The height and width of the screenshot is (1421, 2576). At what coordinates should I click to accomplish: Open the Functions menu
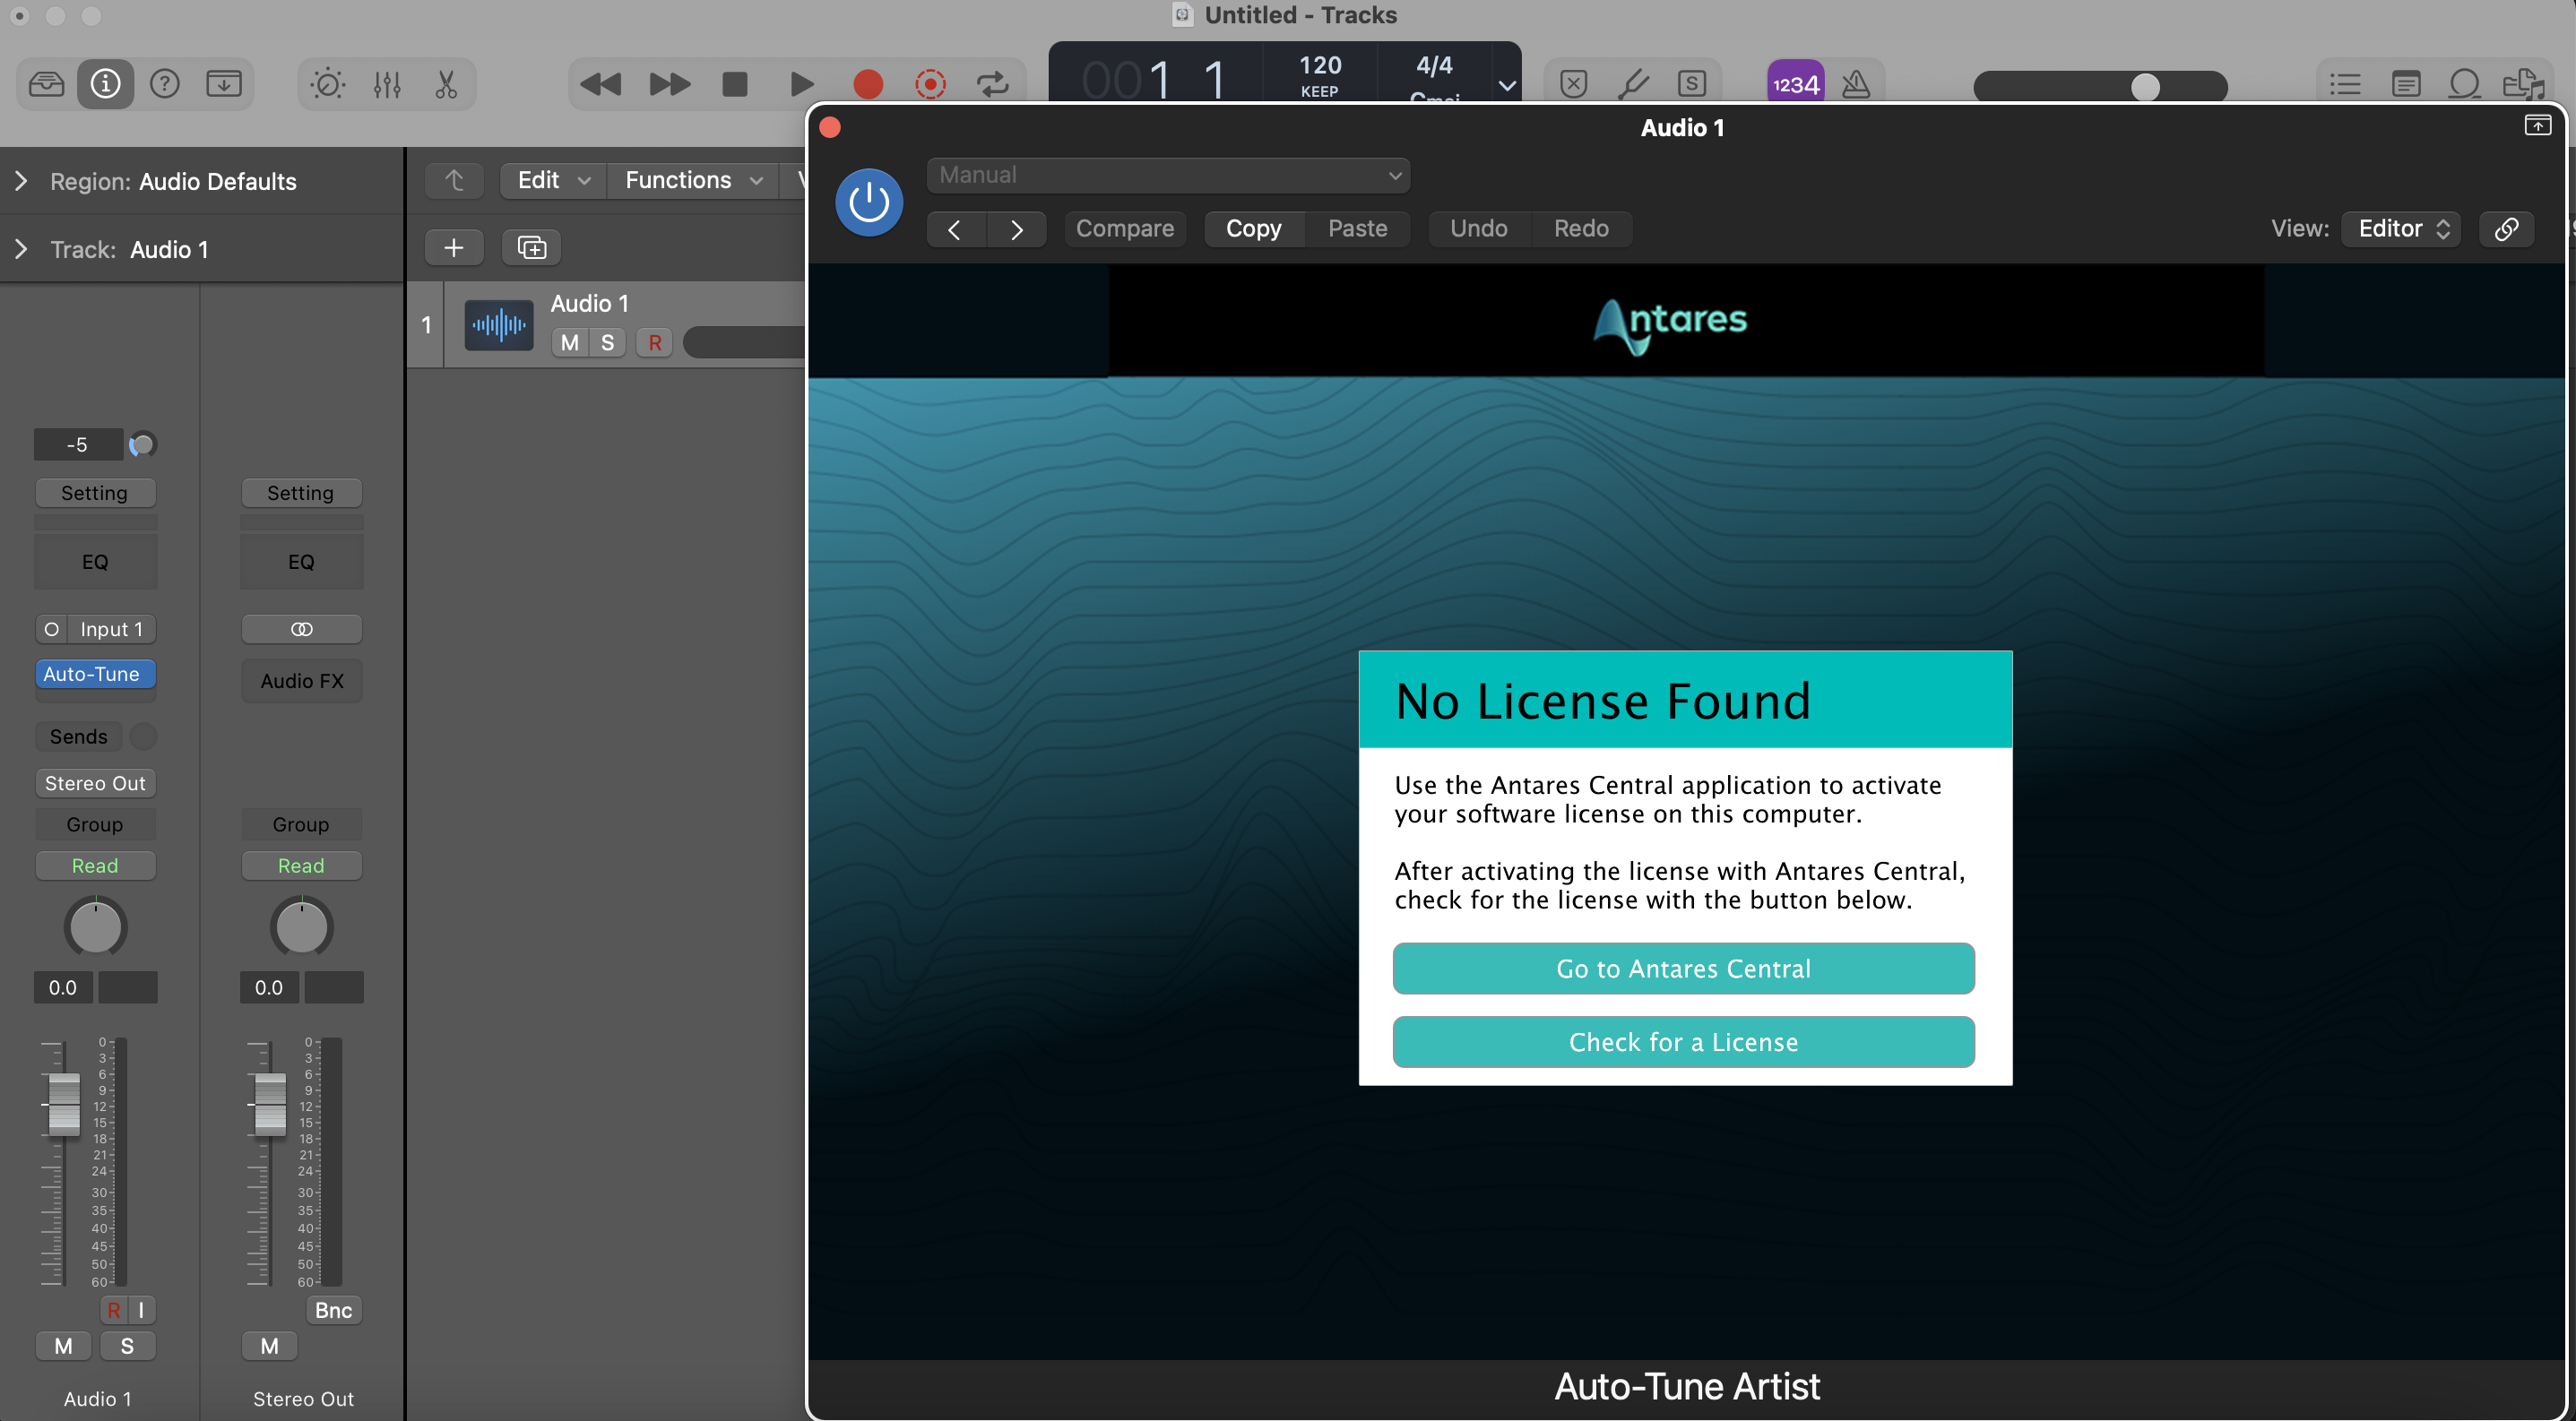point(693,180)
